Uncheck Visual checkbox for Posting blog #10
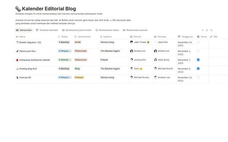This screenshot has height=142, width=228. point(198,69)
